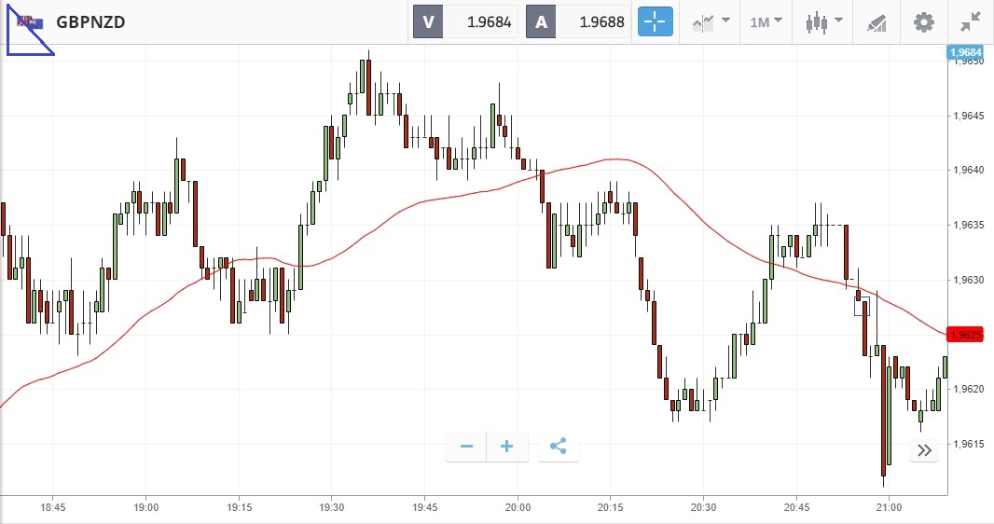Open the compare instruments dropdown

point(711,21)
